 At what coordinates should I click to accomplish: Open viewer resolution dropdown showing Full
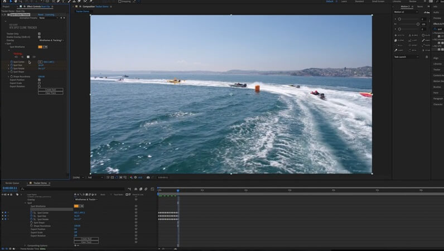(95, 177)
